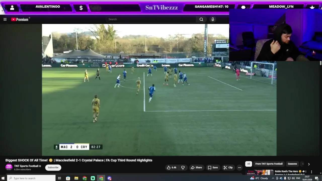This screenshot has height=181, width=322.
Task: Dislike the video with thumbs-down icon
Action: [183, 167]
